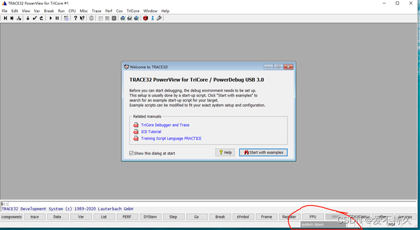Screen dimensions: 420x230
Task: Click the red chip toolbar icon
Action: pos(145,18)
